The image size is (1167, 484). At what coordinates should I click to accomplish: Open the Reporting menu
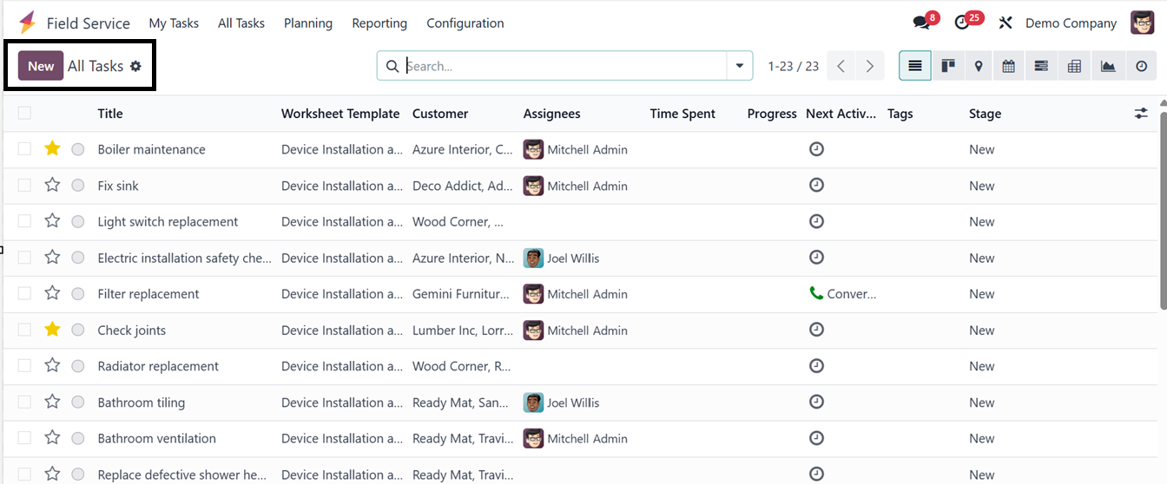coord(379,23)
